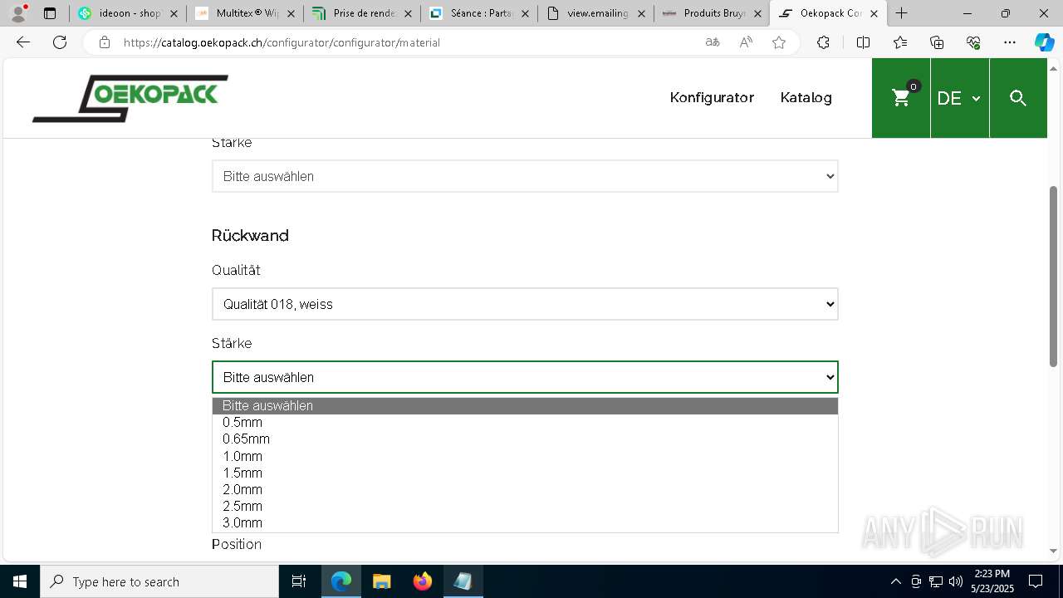Click the browser back arrow
1063x598 pixels.
[23, 42]
